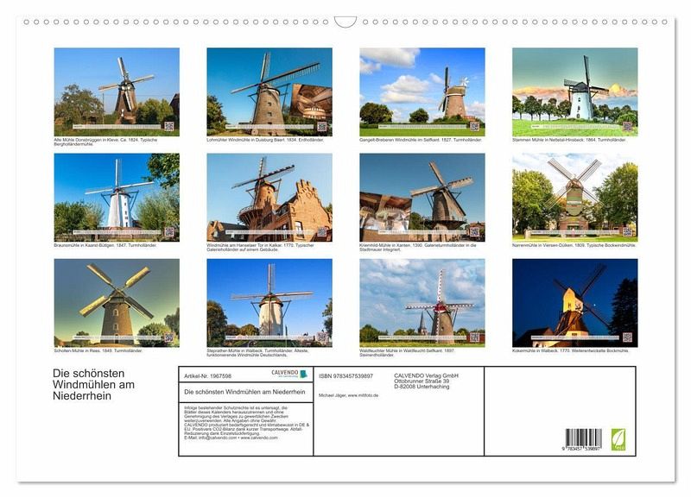This screenshot has height=498, width=691.
Task: Click 'D-82008 Unterhaching' address line
Action: tap(422, 387)
